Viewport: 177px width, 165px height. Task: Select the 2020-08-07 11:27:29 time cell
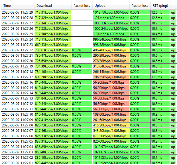coord(17,12)
